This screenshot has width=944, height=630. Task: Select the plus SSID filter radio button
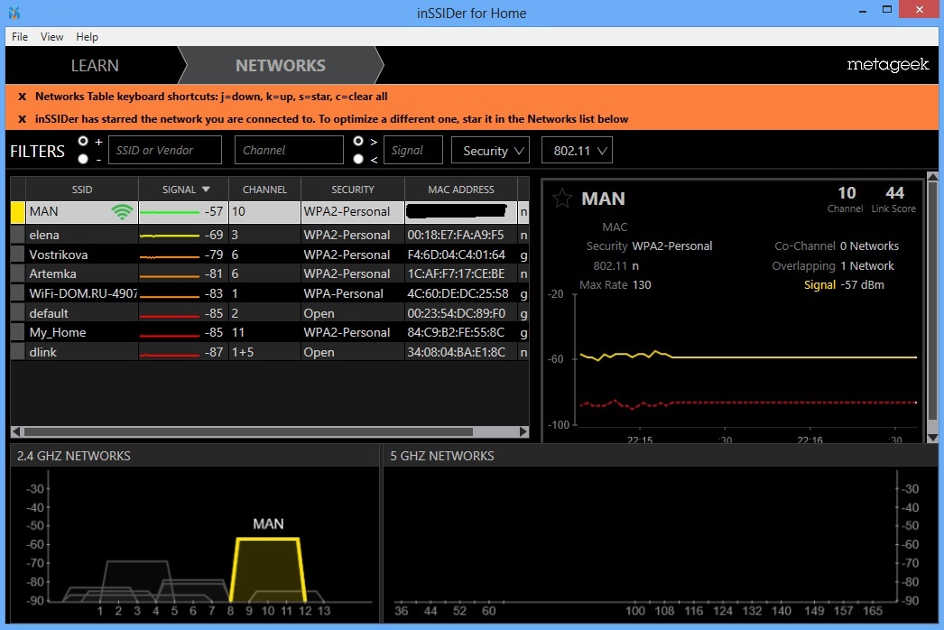pos(83,142)
